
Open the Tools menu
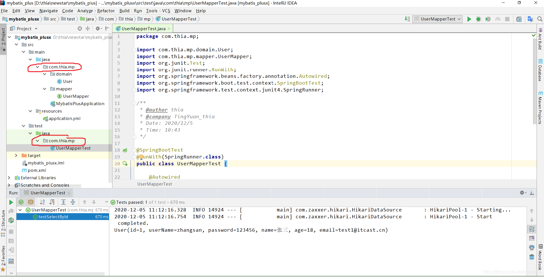tap(152, 11)
